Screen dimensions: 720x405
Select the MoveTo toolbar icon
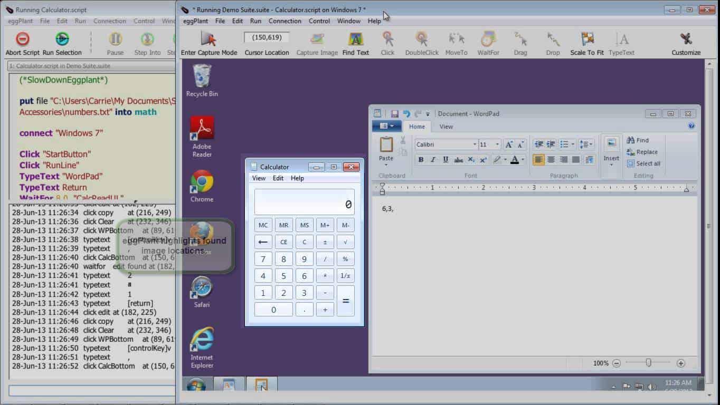tap(457, 39)
